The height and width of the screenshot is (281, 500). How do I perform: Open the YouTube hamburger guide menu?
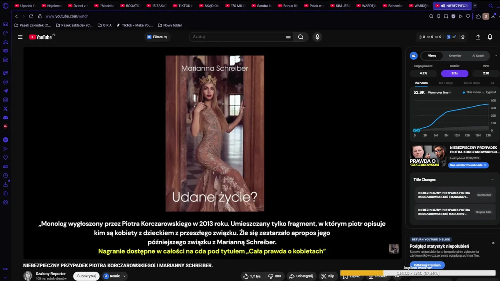(x=20, y=37)
